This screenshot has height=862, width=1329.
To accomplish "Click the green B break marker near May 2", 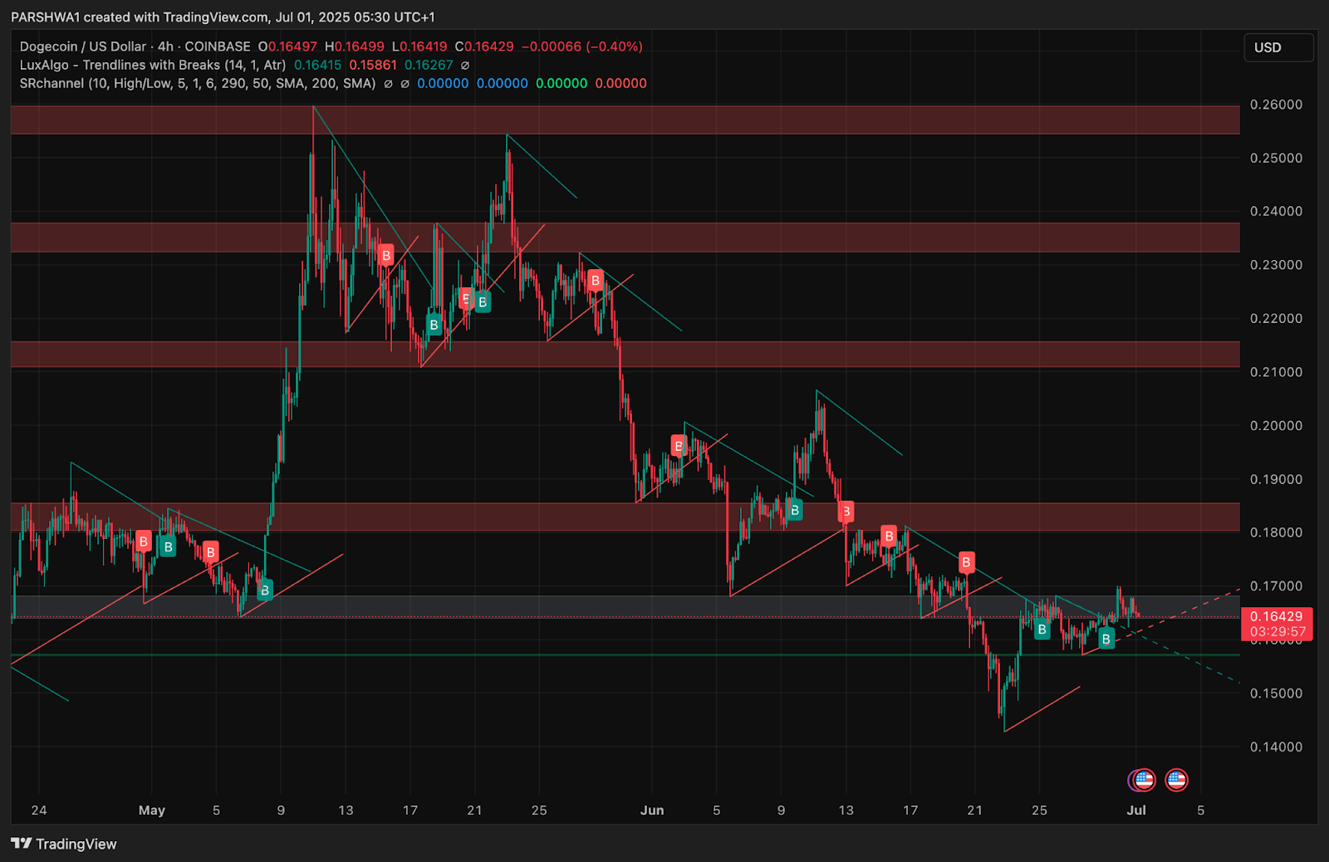I will tap(168, 546).
